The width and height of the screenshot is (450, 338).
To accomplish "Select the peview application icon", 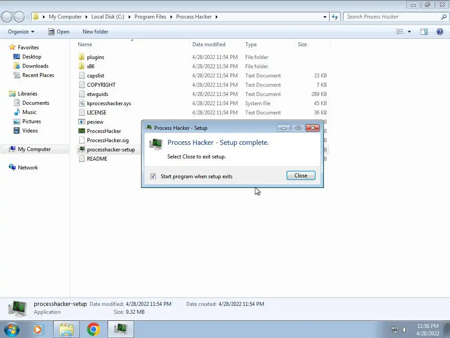I will [x=82, y=121].
